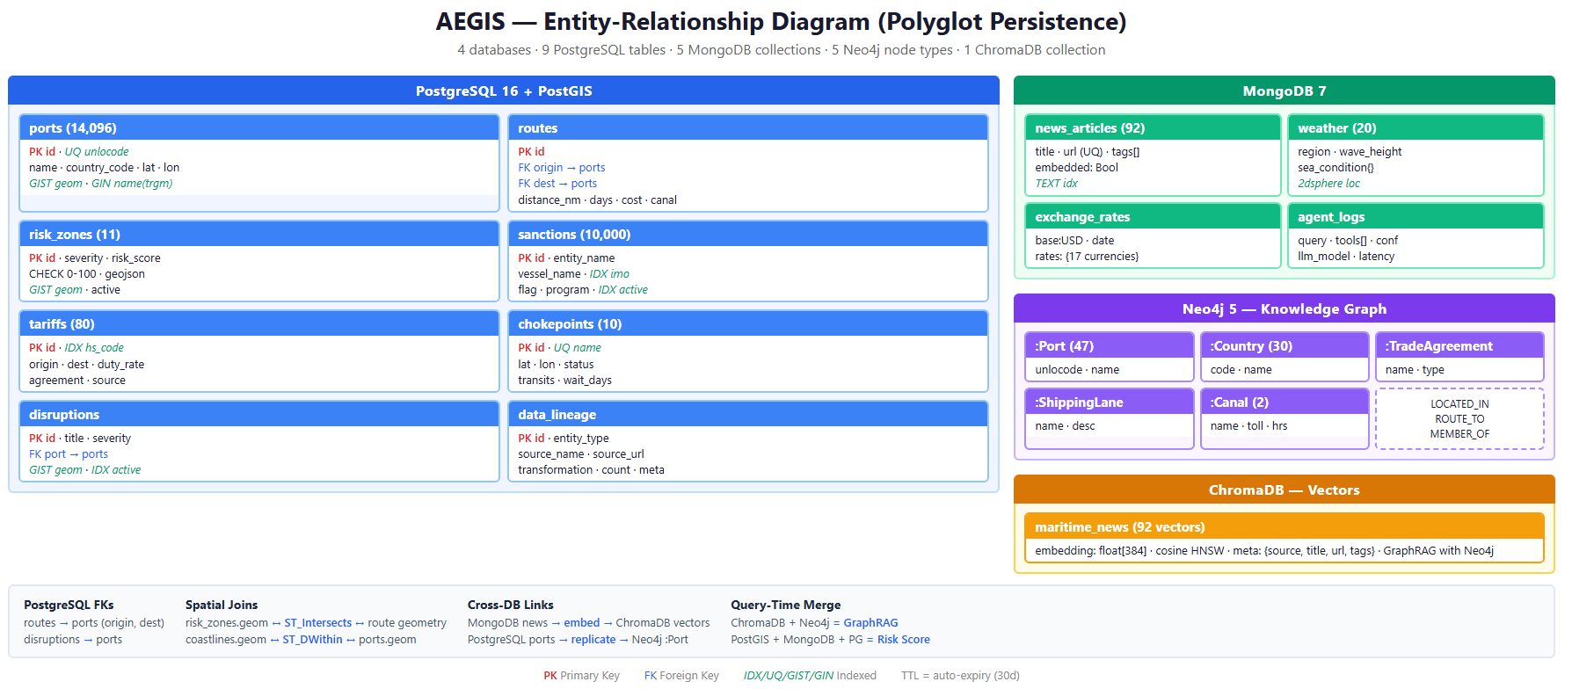Select the 'news_articles (92)' collection header
This screenshot has height=689, width=1572.
tap(1153, 128)
